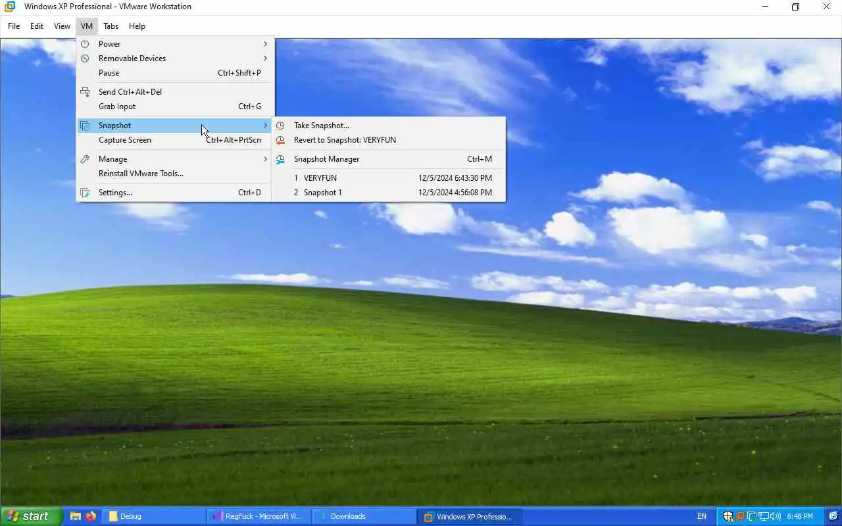Click the VMware Workstation title bar icon
842x526 pixels.
click(x=10, y=7)
